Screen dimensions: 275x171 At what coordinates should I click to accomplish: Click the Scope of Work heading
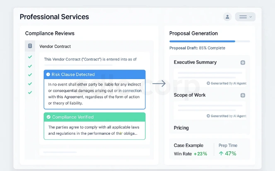pos(190,95)
